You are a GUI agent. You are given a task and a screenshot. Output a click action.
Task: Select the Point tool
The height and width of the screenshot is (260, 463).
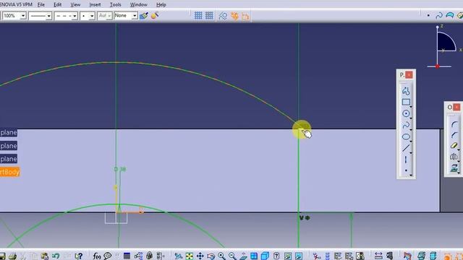coord(406,170)
